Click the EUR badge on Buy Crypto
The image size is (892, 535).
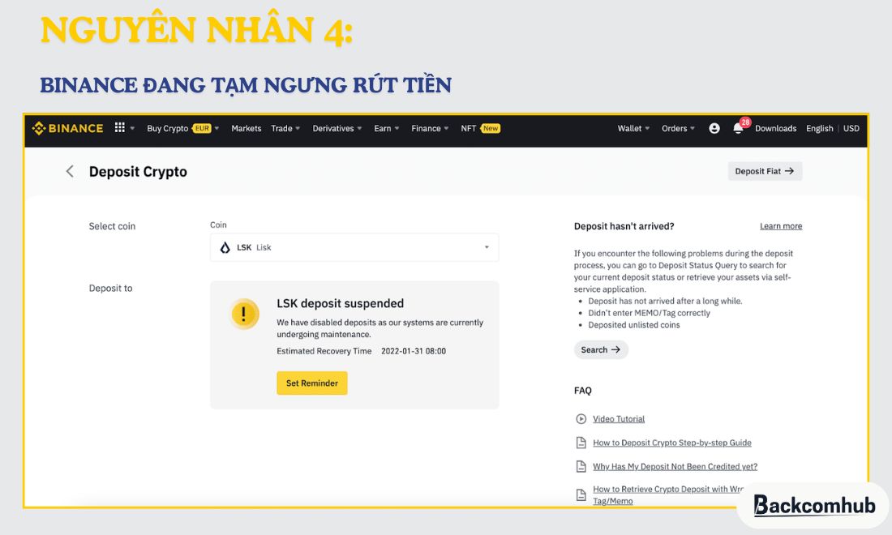pyautogui.click(x=201, y=129)
